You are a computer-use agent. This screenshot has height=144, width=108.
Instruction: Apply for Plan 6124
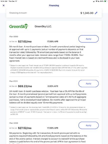coord(88,83)
